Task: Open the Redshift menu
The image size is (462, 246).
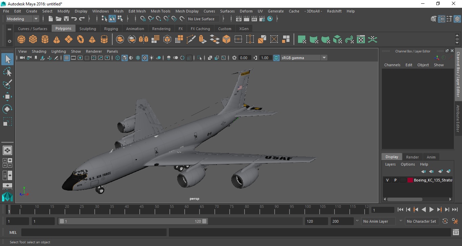Action: pos(334,11)
